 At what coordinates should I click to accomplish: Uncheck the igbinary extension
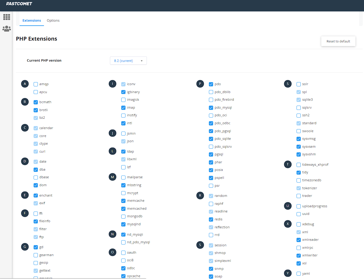tap(123, 92)
